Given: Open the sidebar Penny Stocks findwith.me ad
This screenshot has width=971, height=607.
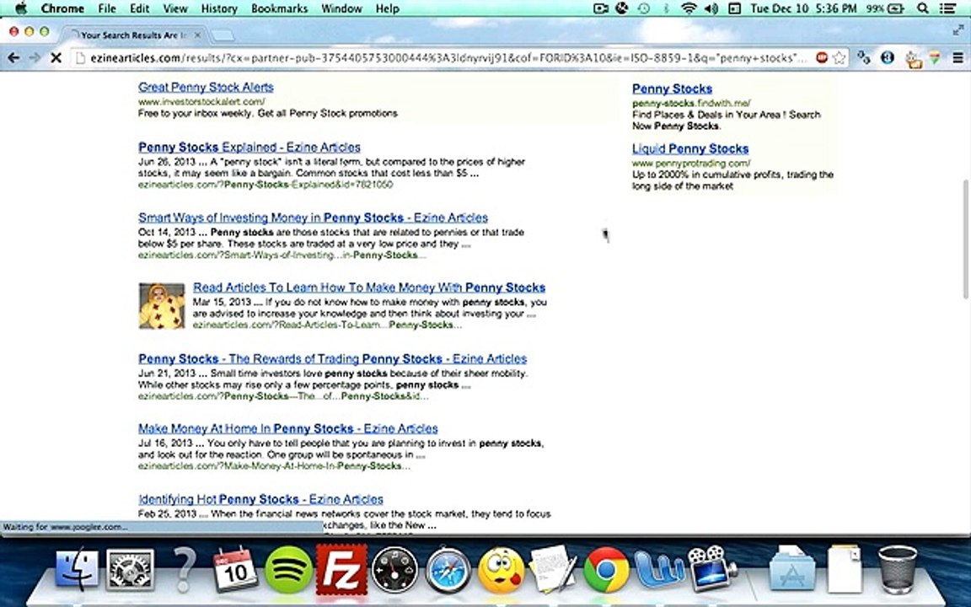Looking at the screenshot, I should click(672, 89).
